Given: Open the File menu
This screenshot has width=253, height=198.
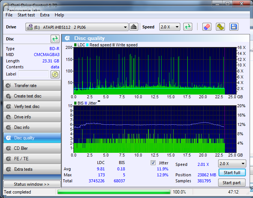Looking at the screenshot, I should pos(9,15).
